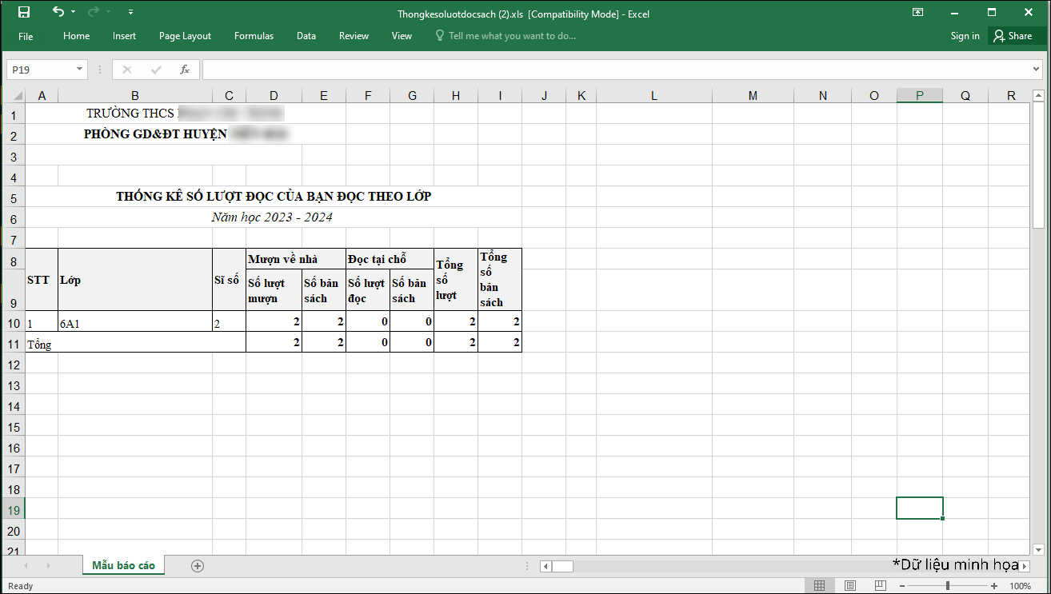The width and height of the screenshot is (1051, 594).
Task: Select the Mẫu báo cáo sheet tab
Action: coord(123,565)
